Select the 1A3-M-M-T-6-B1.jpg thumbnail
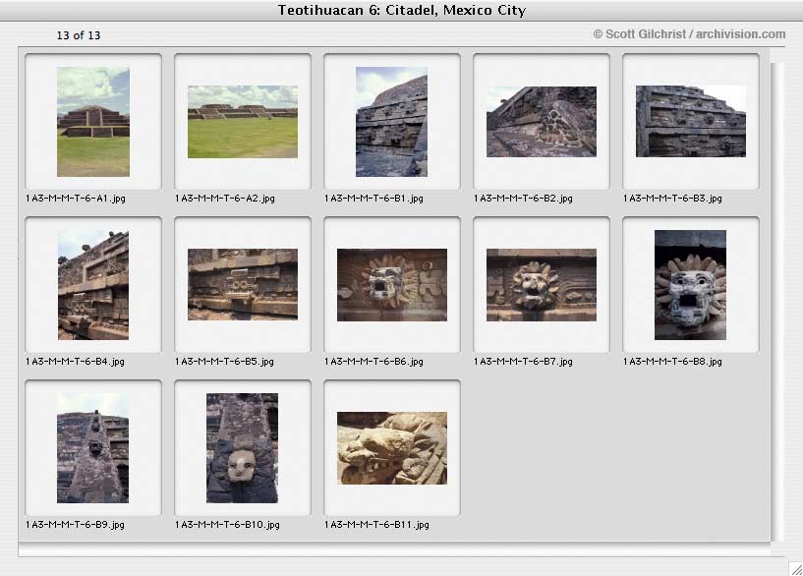Viewport: 803px width, 576px height. [392, 122]
